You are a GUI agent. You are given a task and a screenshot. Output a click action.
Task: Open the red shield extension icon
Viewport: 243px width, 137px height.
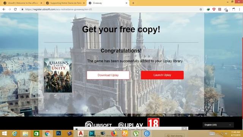(214, 9)
